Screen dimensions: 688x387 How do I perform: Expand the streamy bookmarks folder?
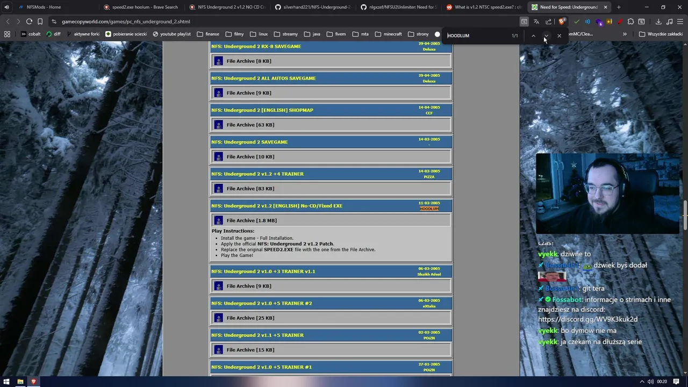pyautogui.click(x=285, y=34)
